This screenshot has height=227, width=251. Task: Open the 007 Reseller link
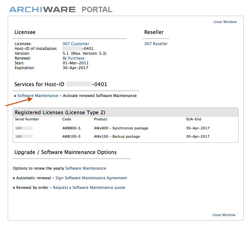(156, 44)
